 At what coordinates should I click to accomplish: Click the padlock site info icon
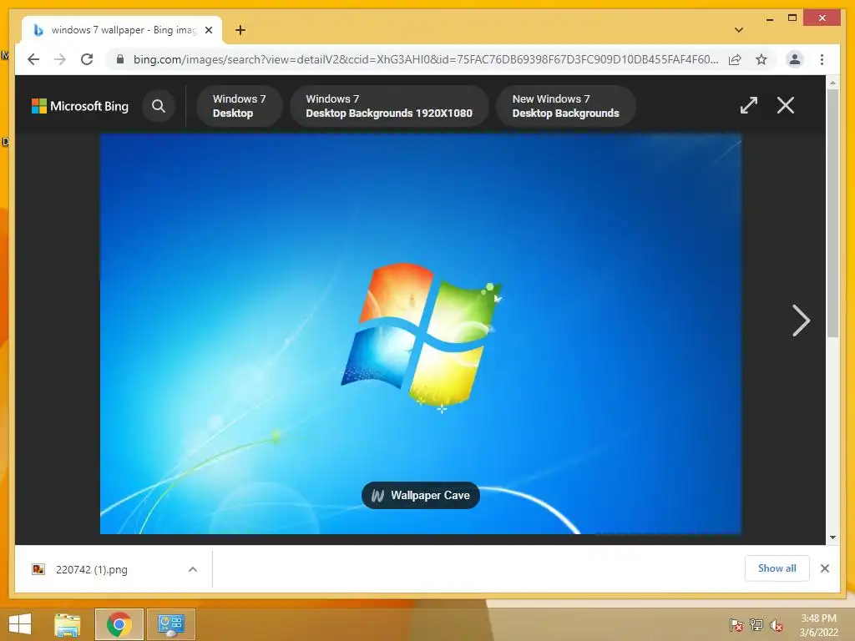[x=120, y=59]
